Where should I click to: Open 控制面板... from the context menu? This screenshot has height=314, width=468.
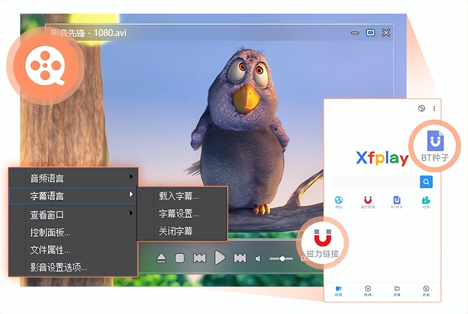50,232
